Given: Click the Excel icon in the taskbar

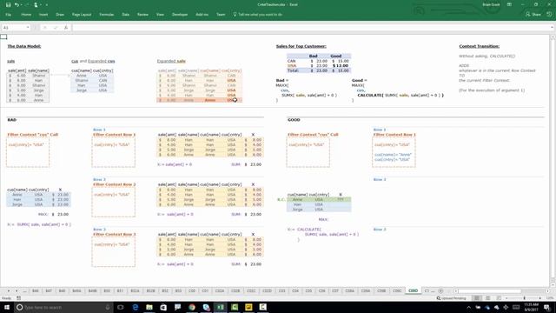Looking at the screenshot, I should point(220,307).
